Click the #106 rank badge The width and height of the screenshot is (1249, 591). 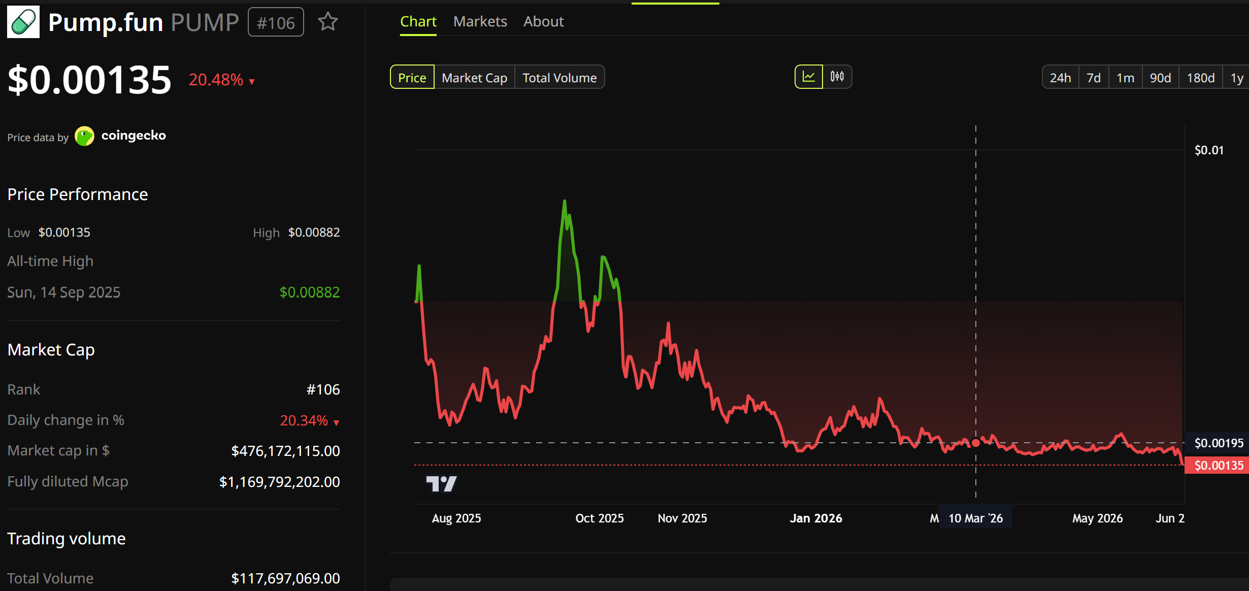click(x=276, y=22)
